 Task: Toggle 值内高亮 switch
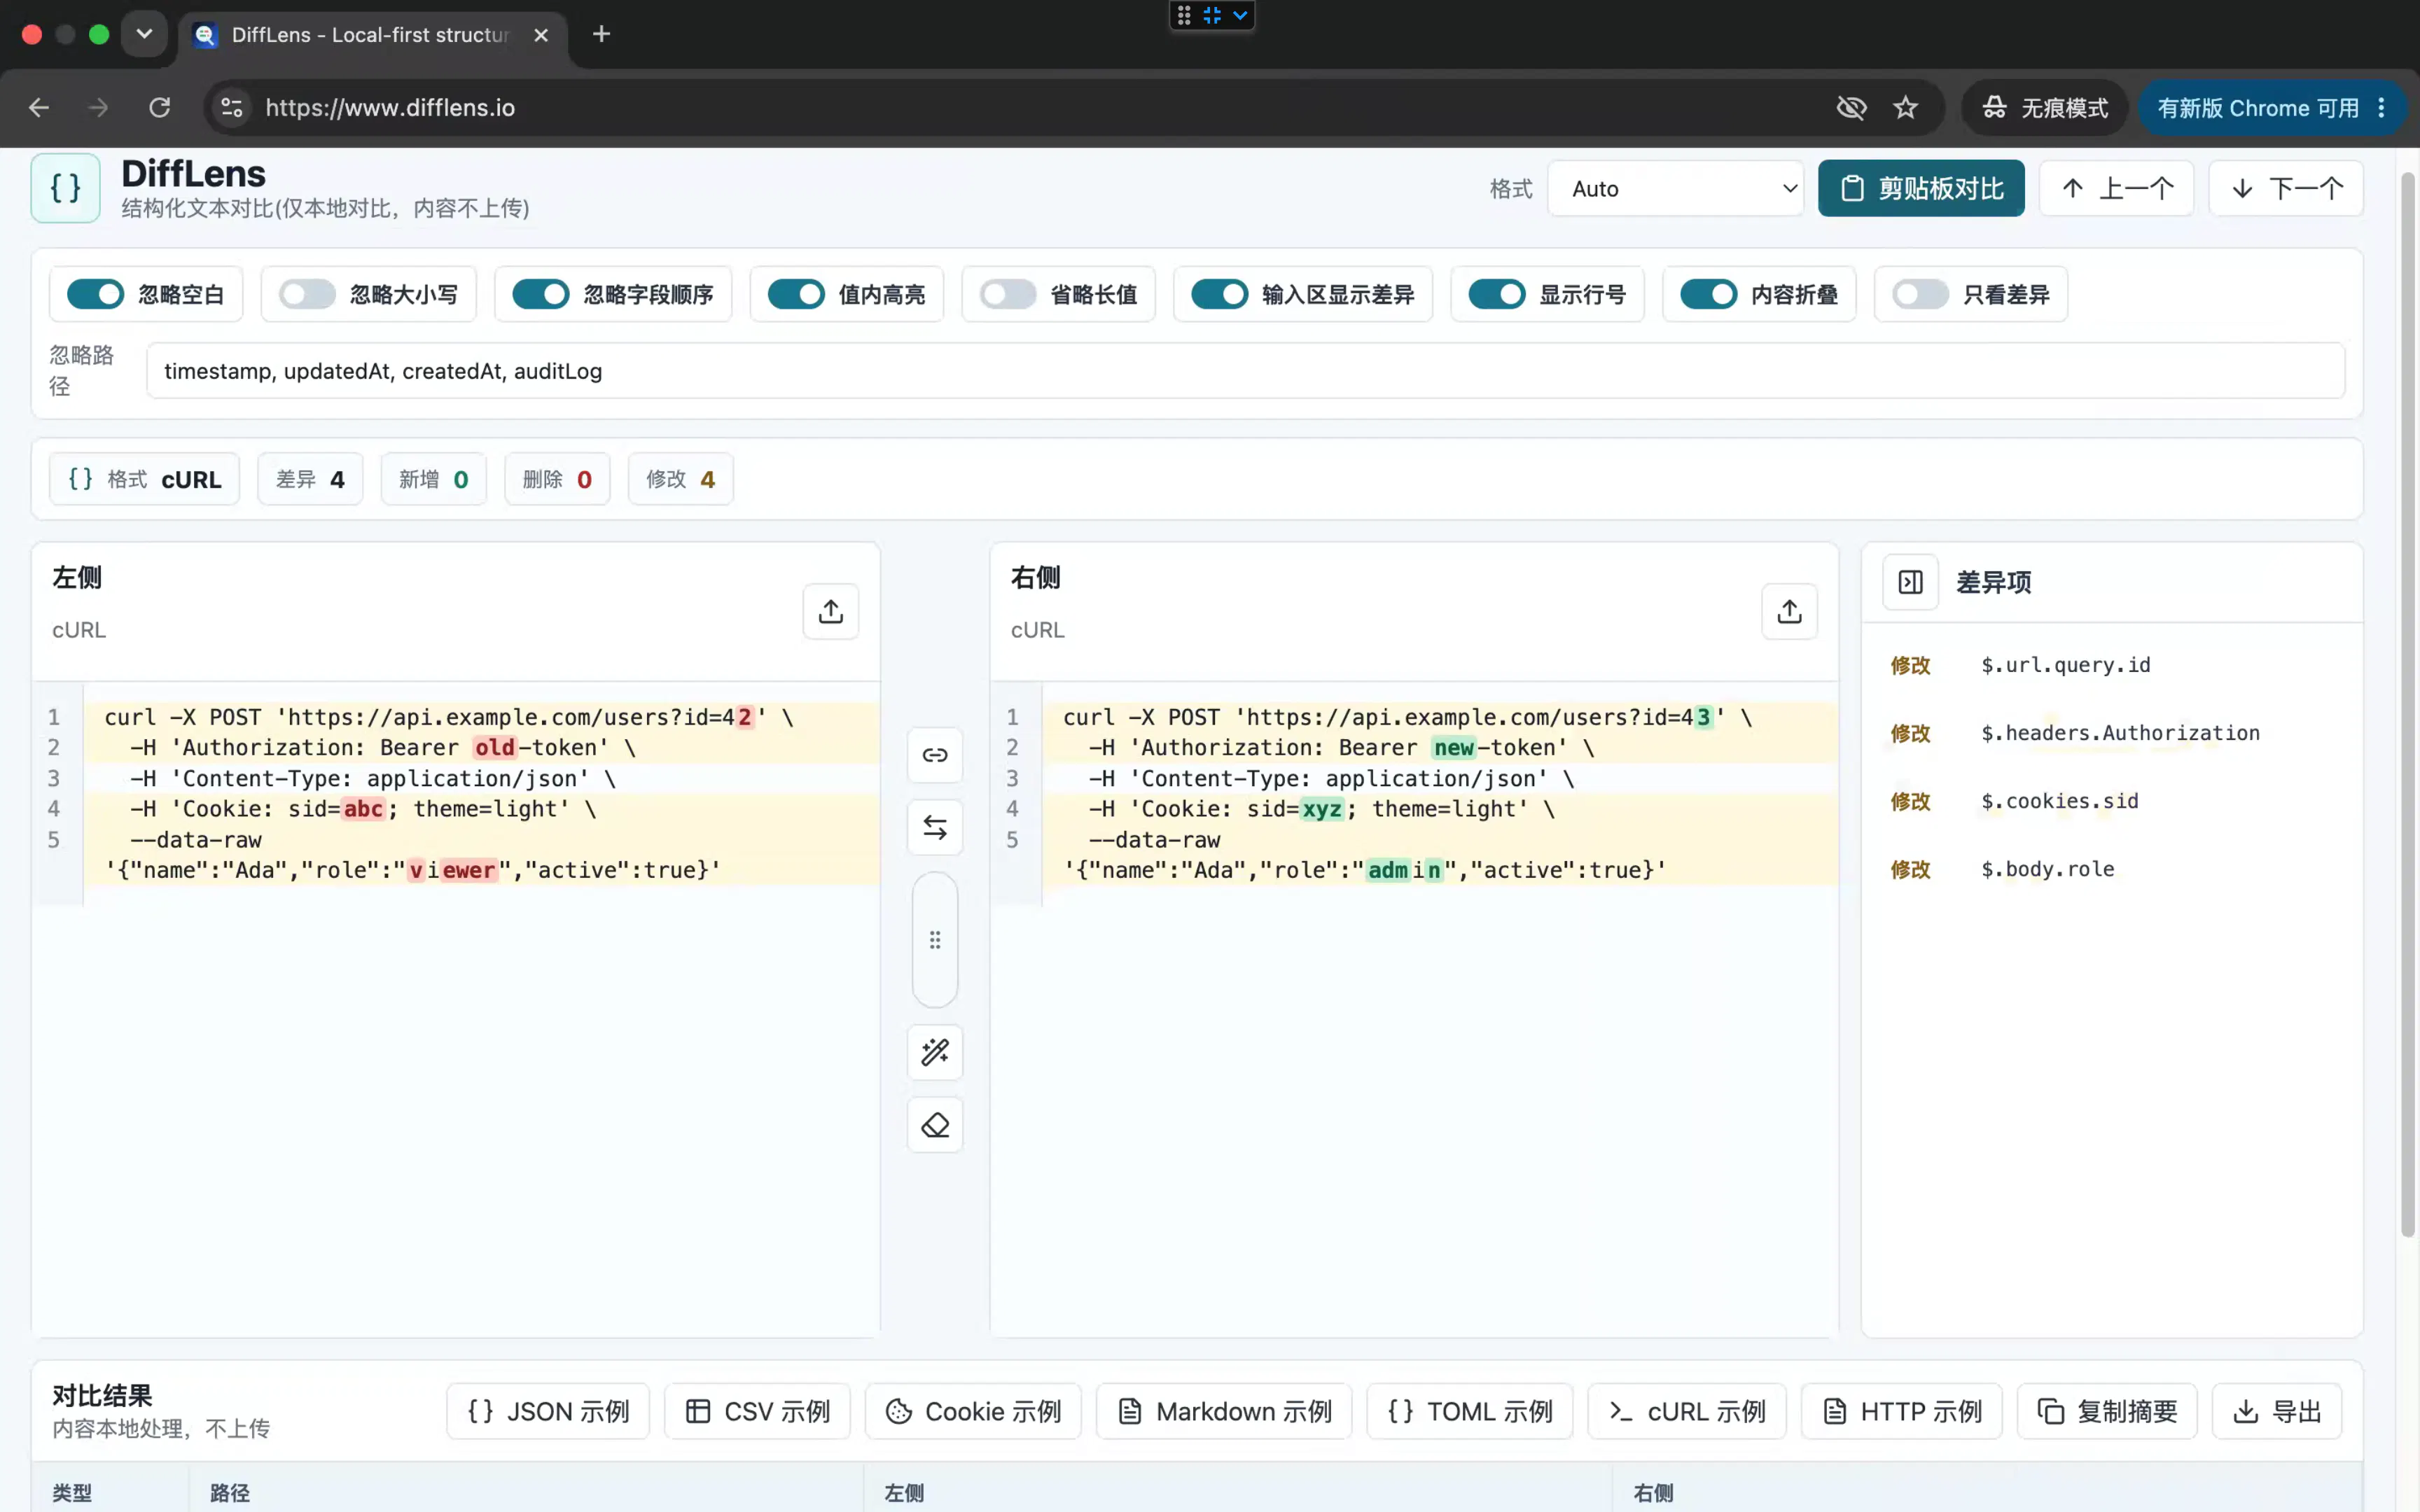coord(796,294)
